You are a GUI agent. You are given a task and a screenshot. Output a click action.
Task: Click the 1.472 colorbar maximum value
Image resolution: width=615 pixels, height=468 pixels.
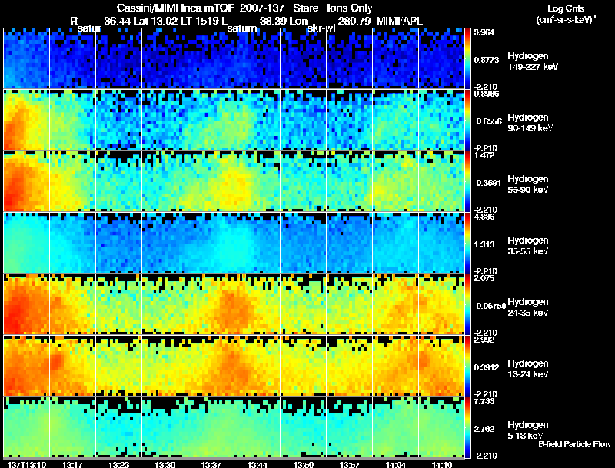click(x=484, y=155)
